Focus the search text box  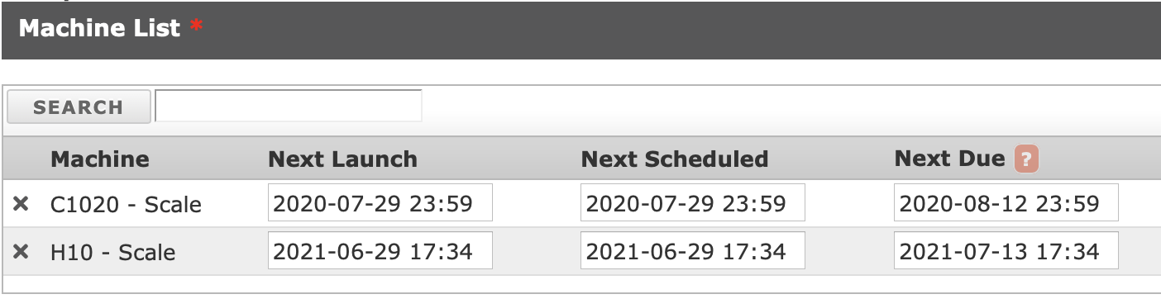pyautogui.click(x=289, y=106)
